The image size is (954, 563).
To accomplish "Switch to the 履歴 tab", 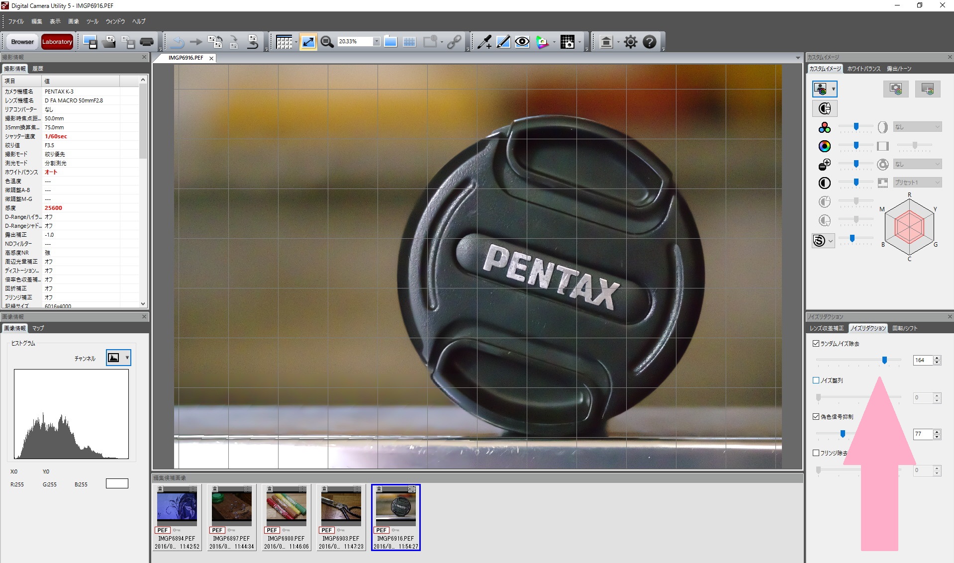I will (38, 69).
